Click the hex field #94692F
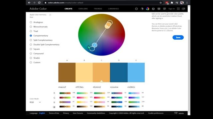The image size is (213, 119). point(62,87)
